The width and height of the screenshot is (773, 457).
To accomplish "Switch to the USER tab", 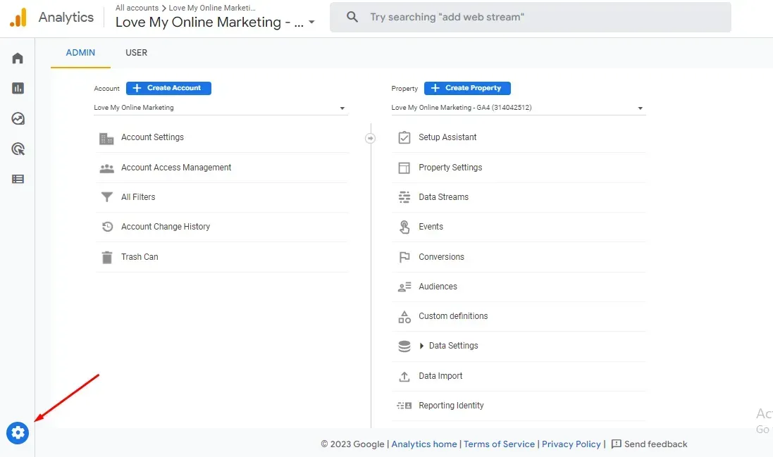I will (136, 53).
